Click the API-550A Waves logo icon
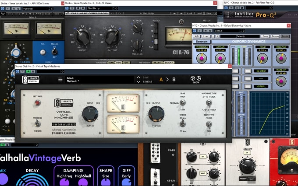 click(x=3, y=14)
